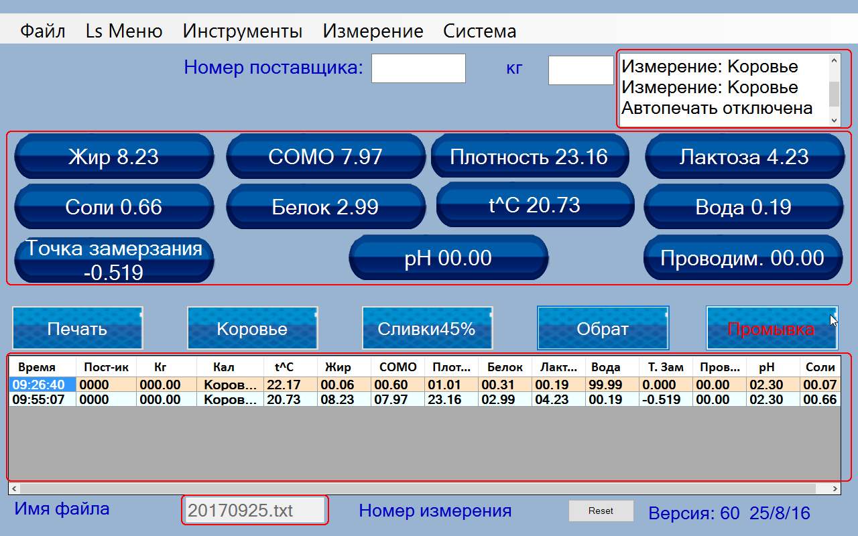
Task: Open the Файл menu
Action: pyautogui.click(x=42, y=31)
